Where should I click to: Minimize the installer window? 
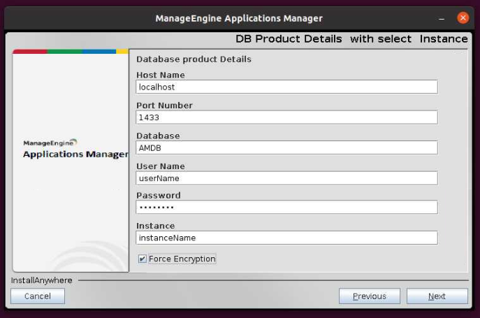point(442,18)
